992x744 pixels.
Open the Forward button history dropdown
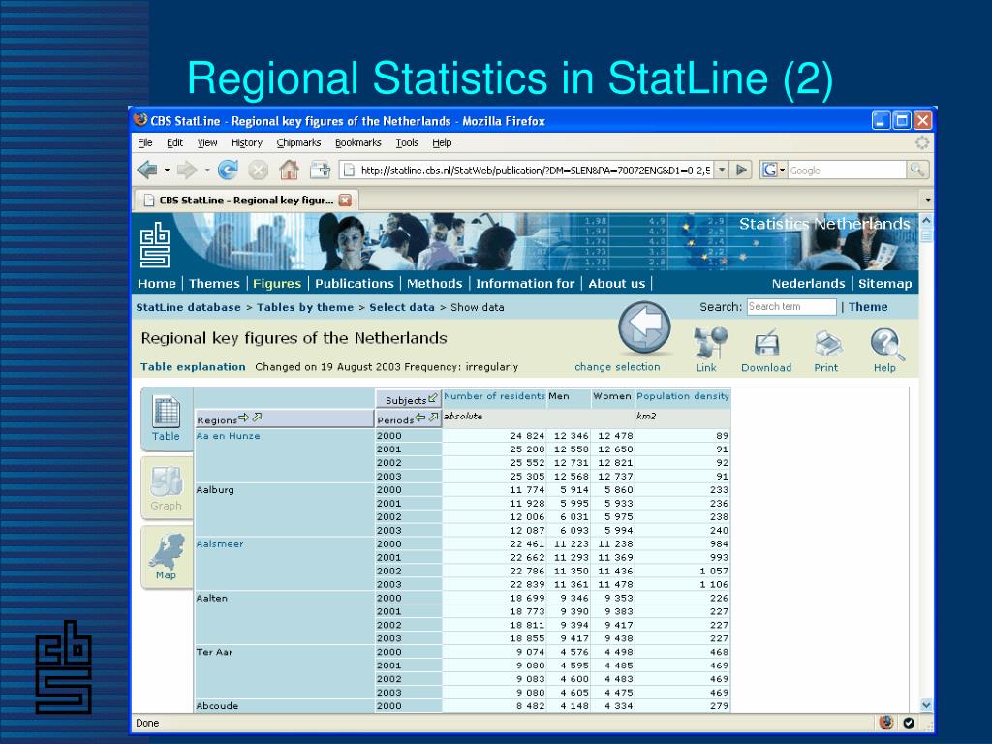click(207, 170)
